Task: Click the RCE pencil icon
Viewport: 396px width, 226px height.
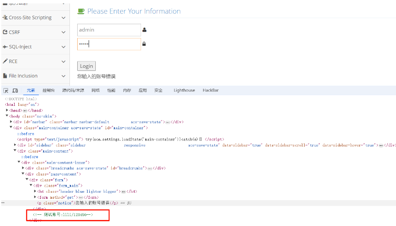Action: pyautogui.click(x=5, y=61)
